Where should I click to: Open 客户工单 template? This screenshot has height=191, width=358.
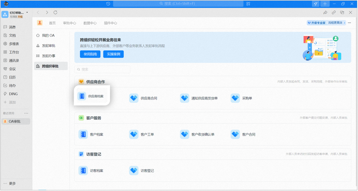point(142,134)
